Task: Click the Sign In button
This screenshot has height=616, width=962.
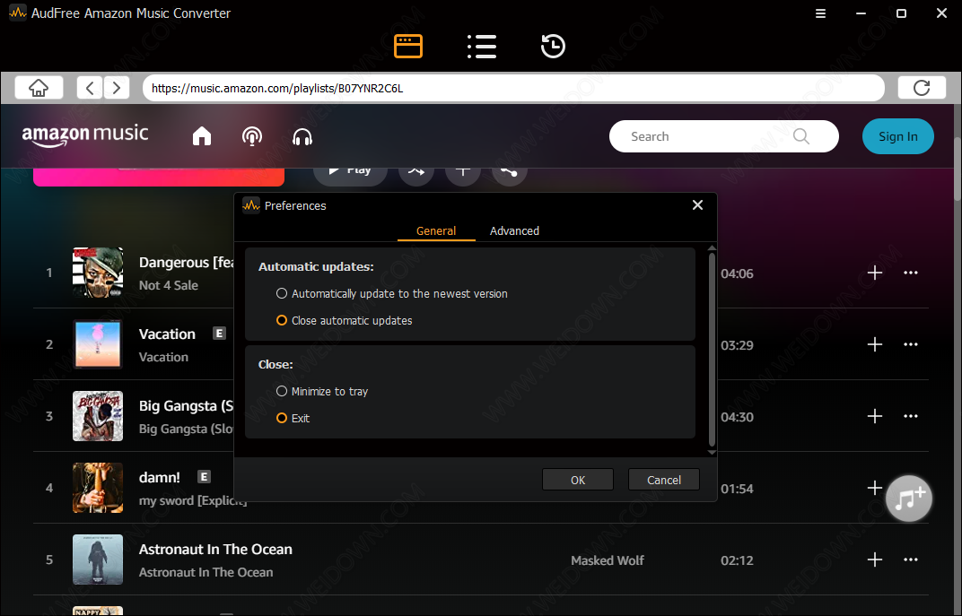Action: click(897, 136)
